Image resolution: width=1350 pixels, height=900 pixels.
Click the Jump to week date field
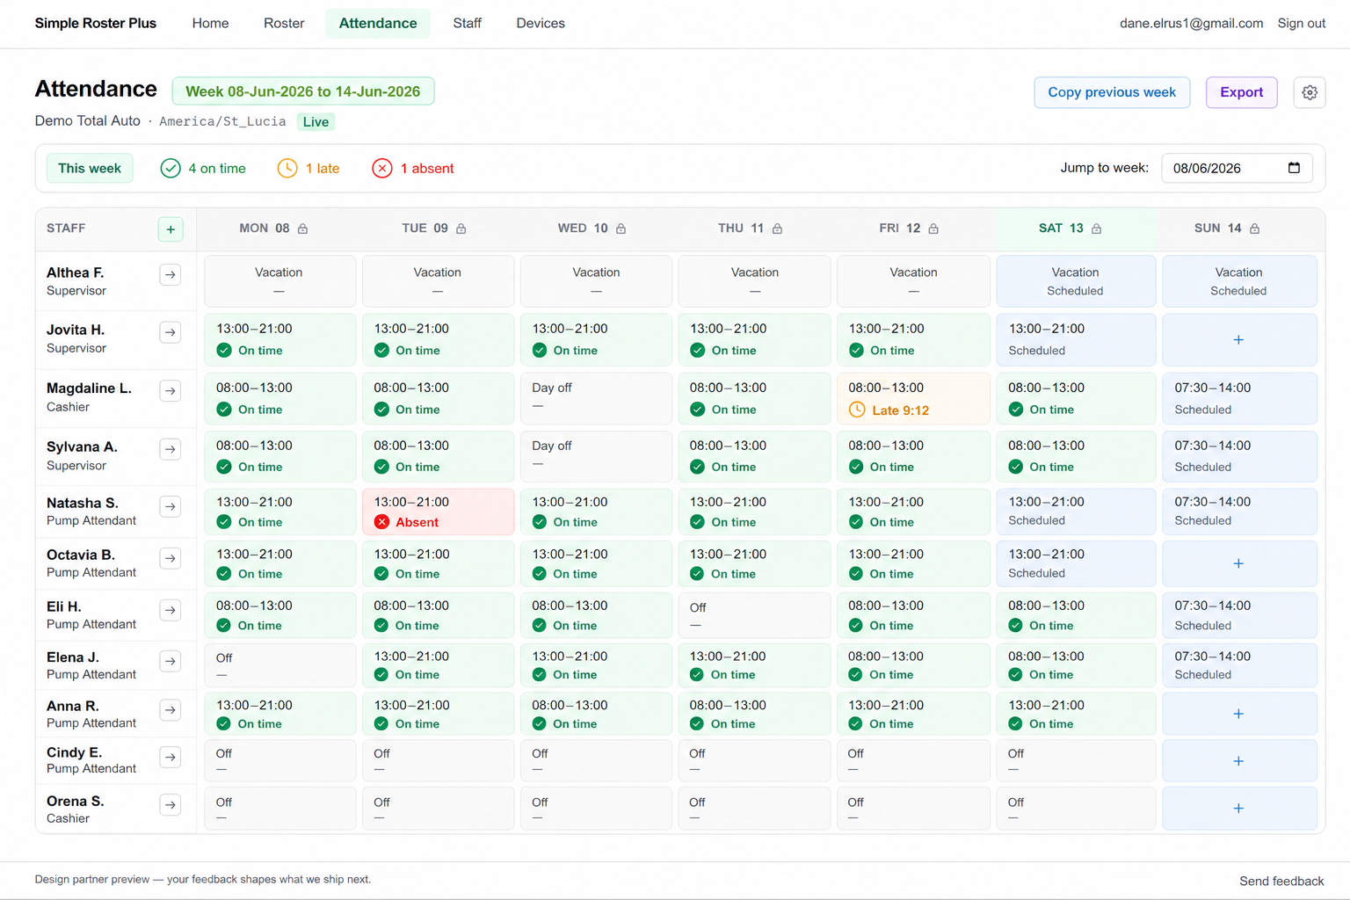click(x=1237, y=168)
